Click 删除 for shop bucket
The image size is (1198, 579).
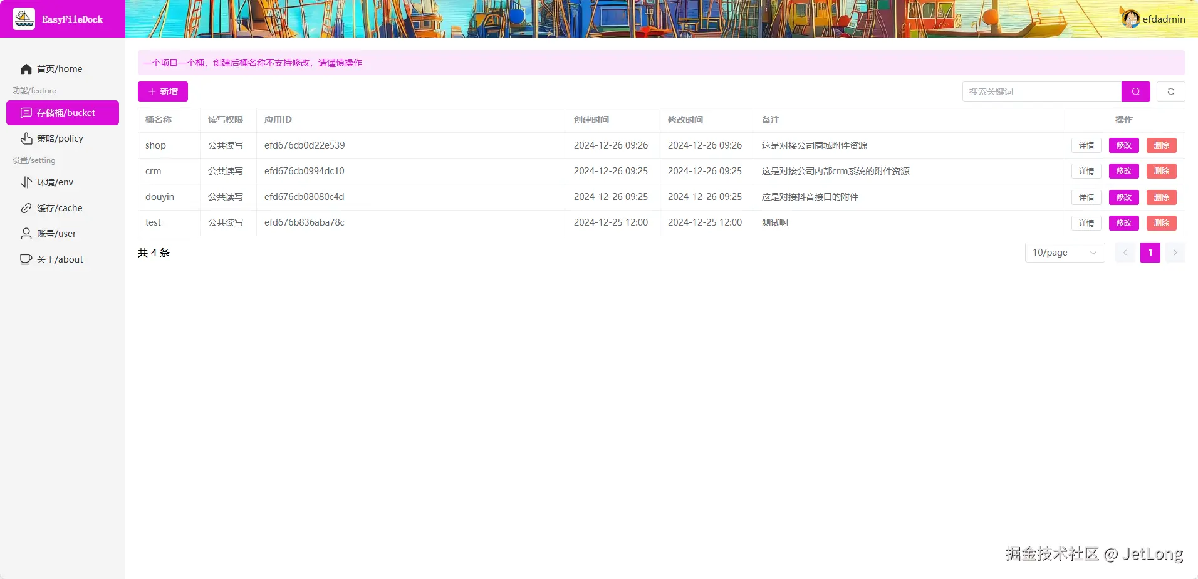click(x=1162, y=145)
